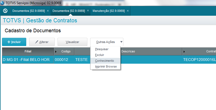Image resolution: width=216 pixels, height=110 pixels.
Task: Close the Manutenção tab
Action: (128, 11)
